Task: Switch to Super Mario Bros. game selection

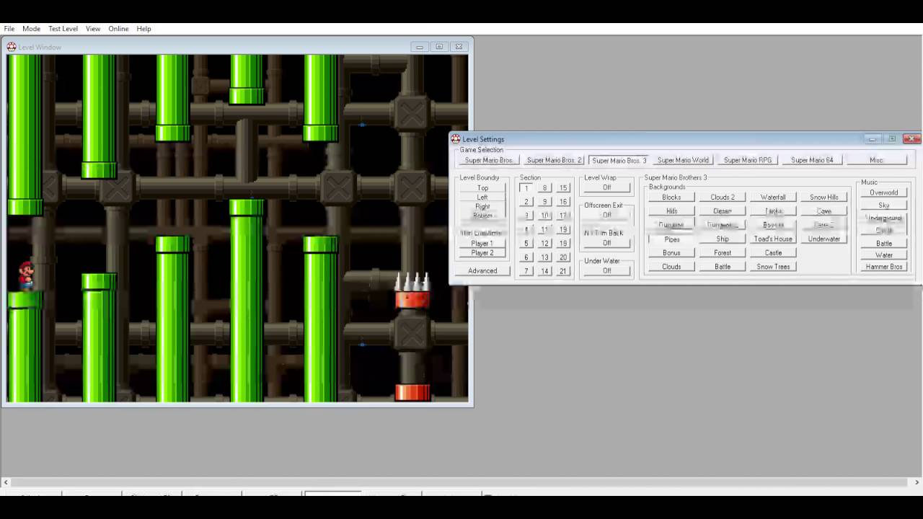Action: pos(489,160)
